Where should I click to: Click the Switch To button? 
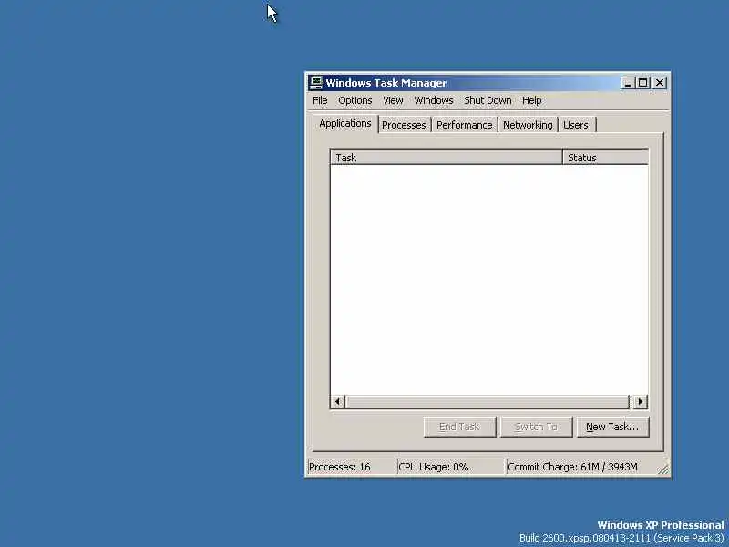(x=536, y=427)
